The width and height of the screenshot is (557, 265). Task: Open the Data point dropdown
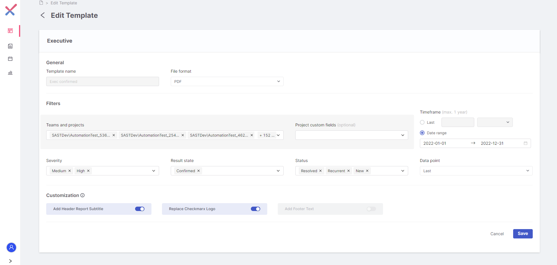(x=476, y=171)
